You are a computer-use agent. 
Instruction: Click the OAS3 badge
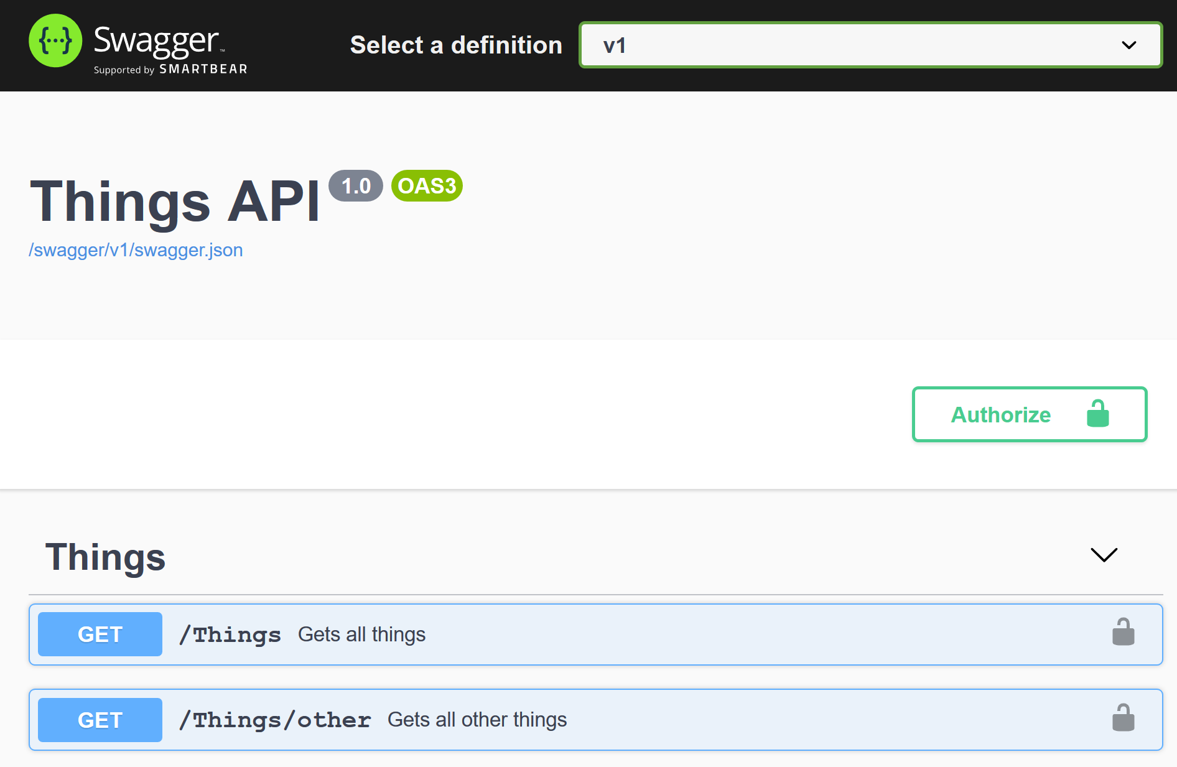click(426, 185)
